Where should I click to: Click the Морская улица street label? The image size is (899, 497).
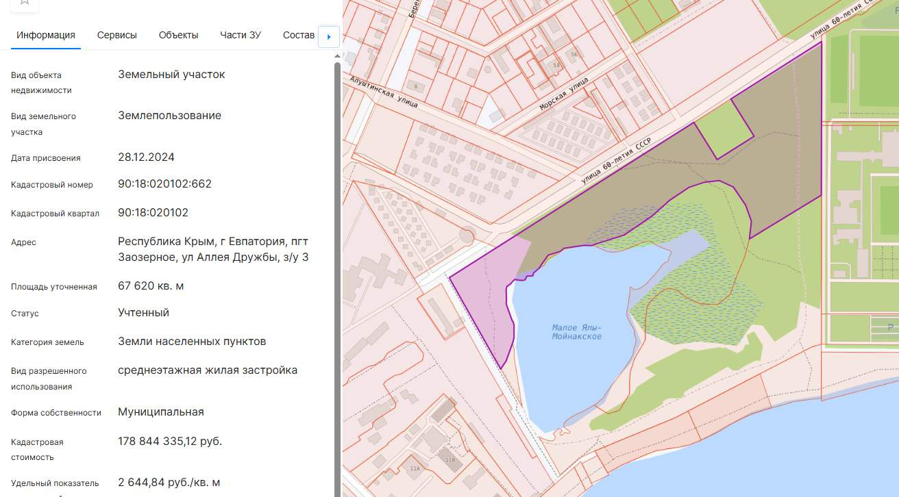[x=563, y=95]
